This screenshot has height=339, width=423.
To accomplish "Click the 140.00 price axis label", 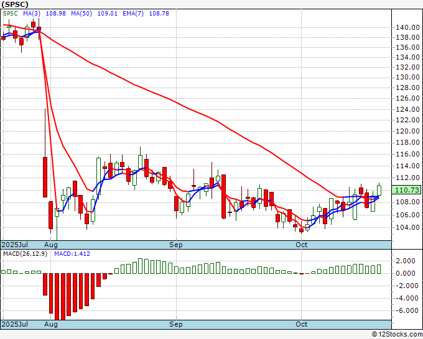I will 406,28.
